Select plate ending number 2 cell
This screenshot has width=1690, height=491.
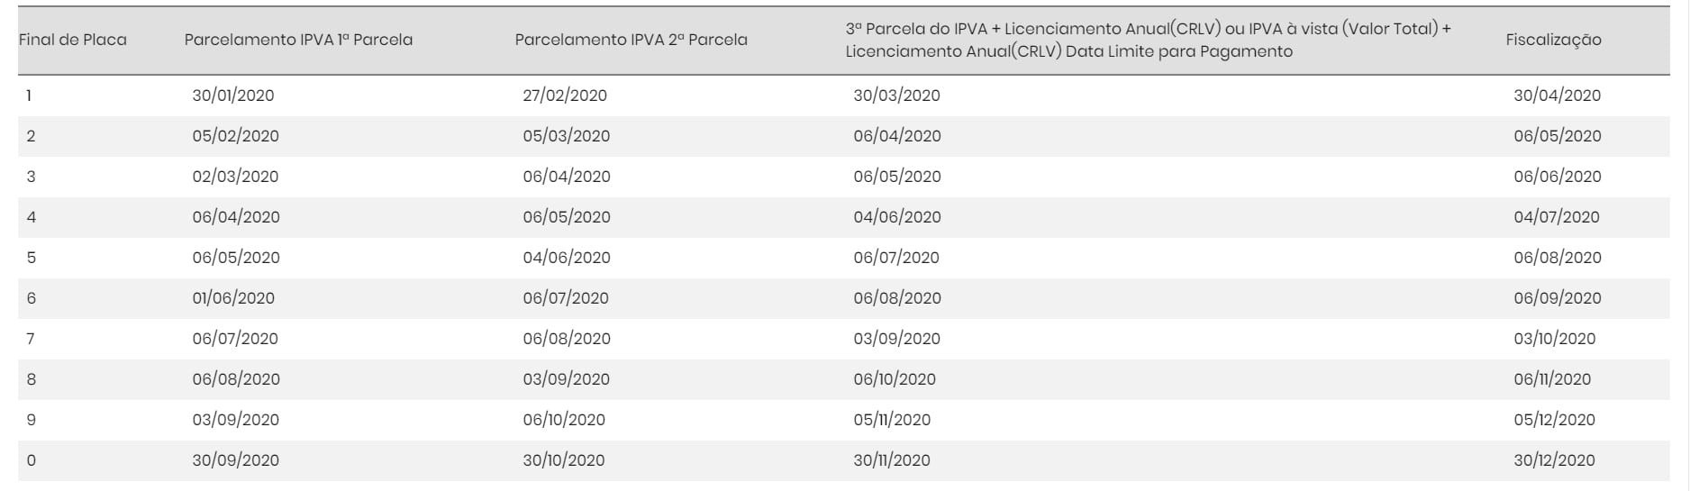click(x=31, y=136)
